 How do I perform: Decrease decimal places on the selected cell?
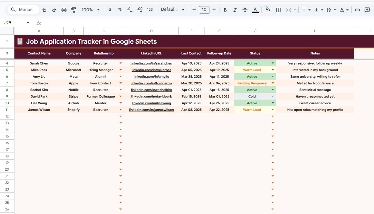[x=129, y=10]
